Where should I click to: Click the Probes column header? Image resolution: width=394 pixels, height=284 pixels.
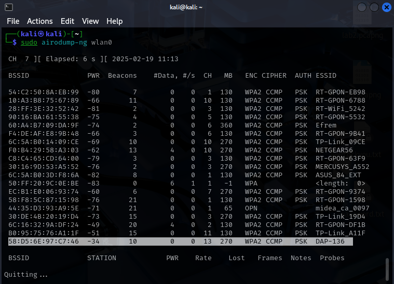click(332, 258)
